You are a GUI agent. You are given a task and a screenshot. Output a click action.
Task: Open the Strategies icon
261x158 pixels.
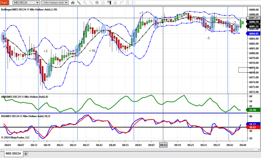[x=122, y=3]
